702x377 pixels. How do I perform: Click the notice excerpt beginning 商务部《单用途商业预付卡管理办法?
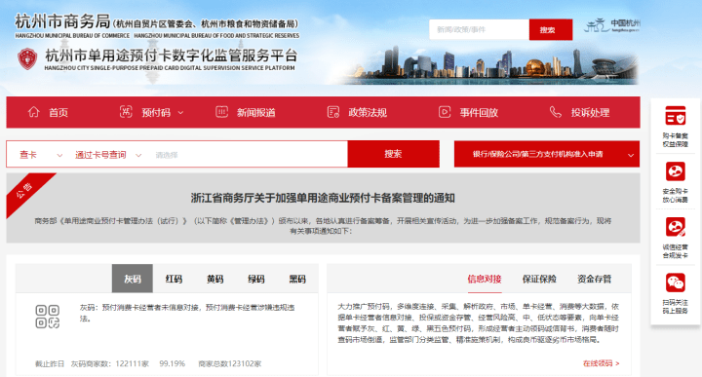pyautogui.click(x=323, y=225)
